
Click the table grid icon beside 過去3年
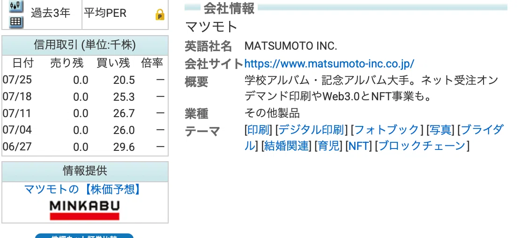click(16, 22)
